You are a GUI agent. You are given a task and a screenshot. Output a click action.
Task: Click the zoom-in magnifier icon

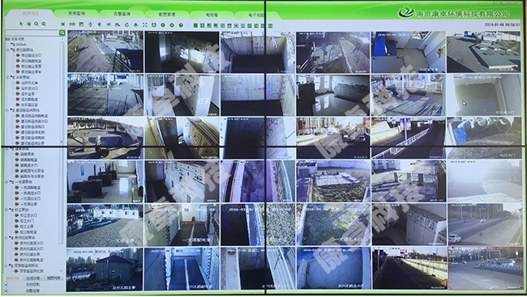(36, 23)
